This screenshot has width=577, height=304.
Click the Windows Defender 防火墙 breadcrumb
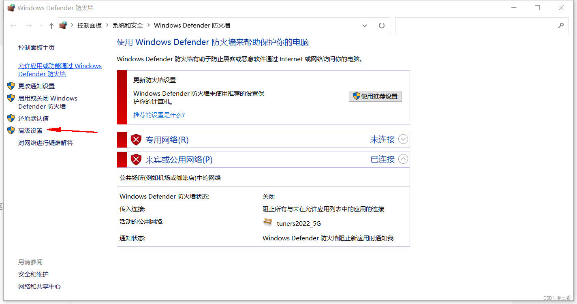(x=192, y=25)
